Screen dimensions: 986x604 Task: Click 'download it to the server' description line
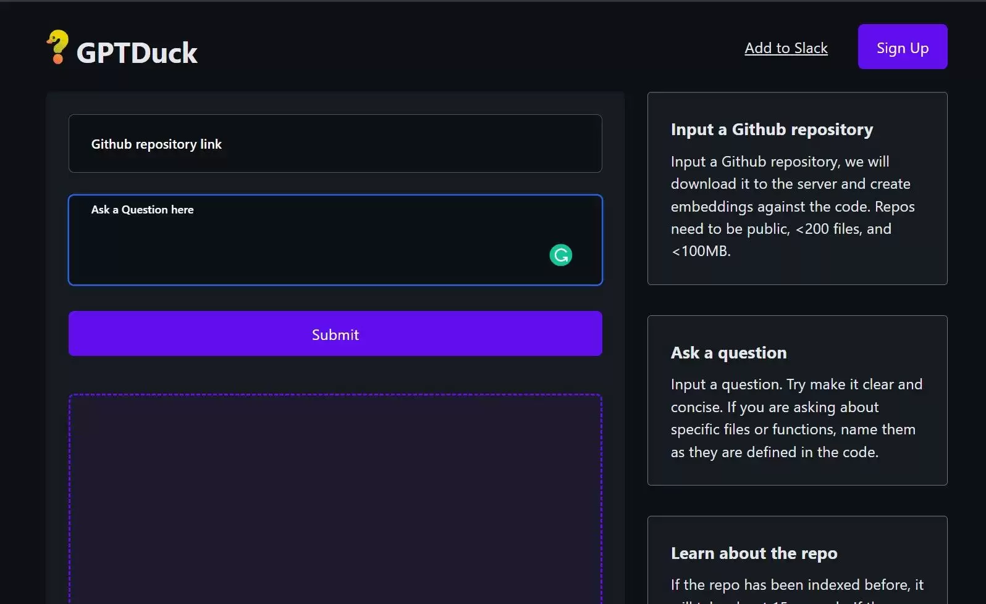point(790,184)
